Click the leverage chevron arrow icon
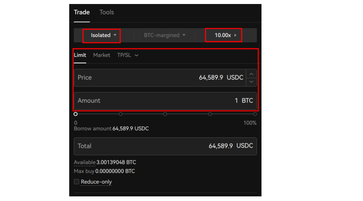This screenshot has height=201, width=363. tap(236, 35)
